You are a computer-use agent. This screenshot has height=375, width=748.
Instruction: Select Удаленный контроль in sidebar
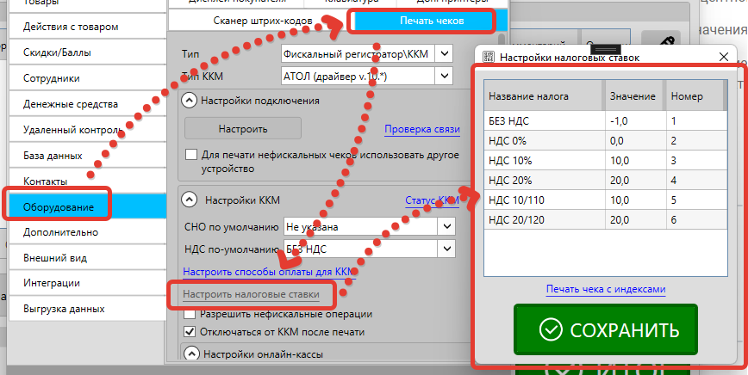tap(87, 129)
